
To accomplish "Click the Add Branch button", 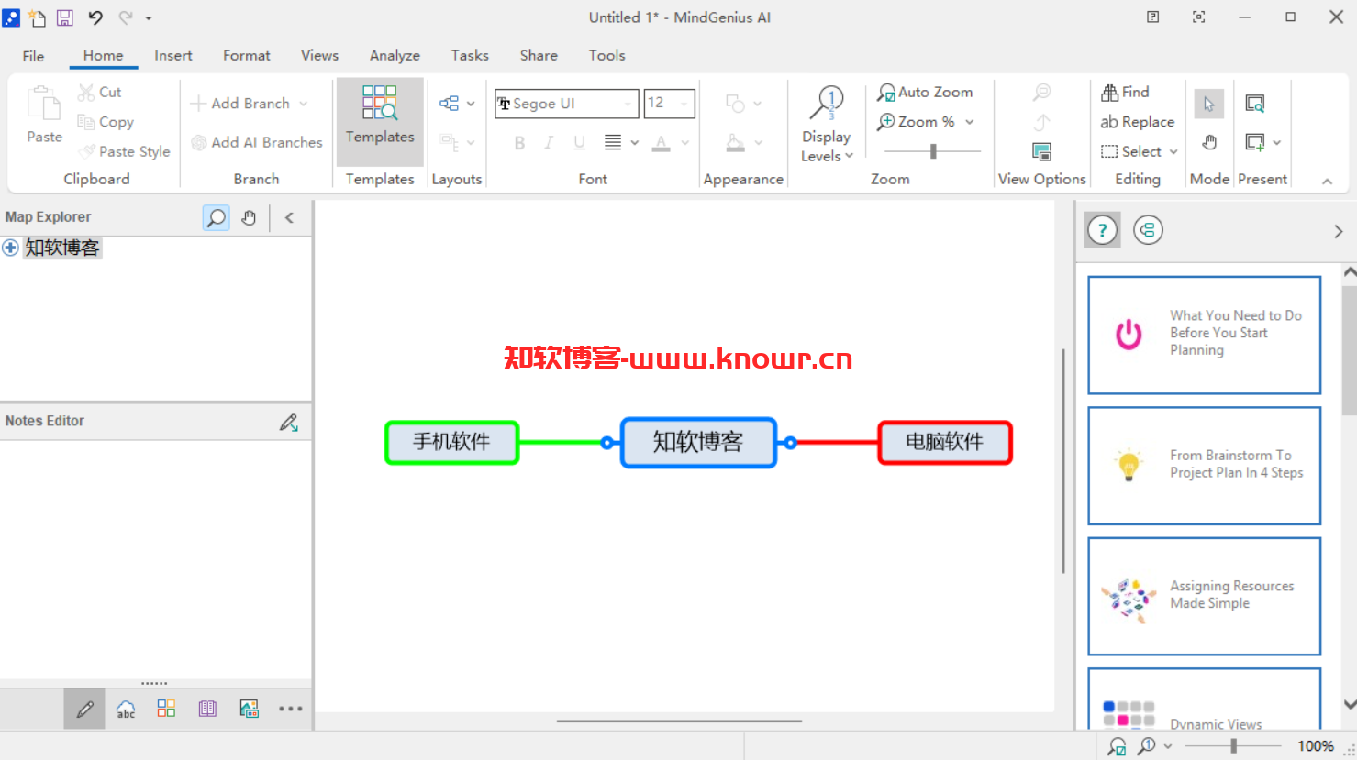I will (240, 104).
